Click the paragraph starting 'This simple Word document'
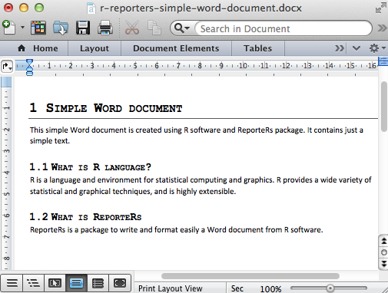388x293 pixels. point(197,135)
